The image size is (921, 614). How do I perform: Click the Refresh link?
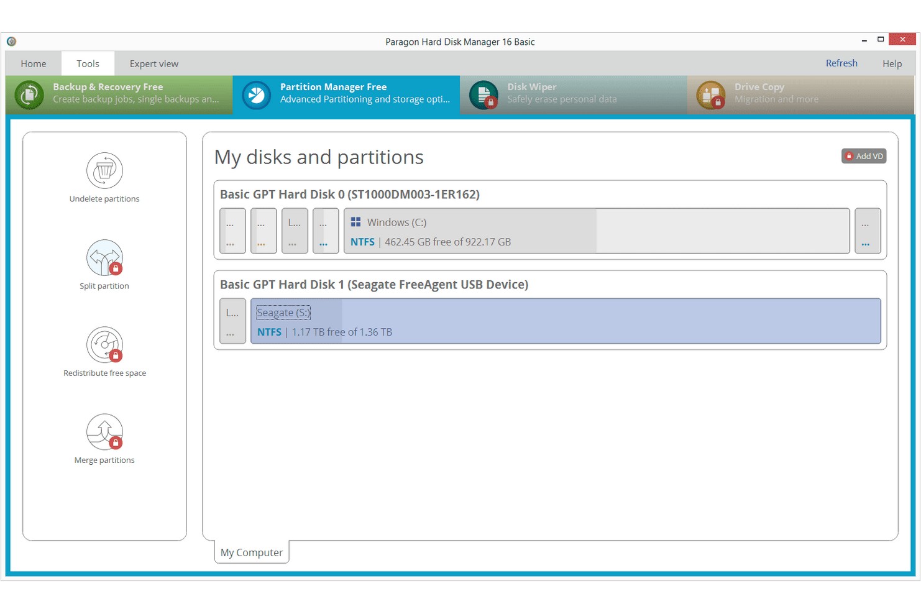[x=841, y=63]
